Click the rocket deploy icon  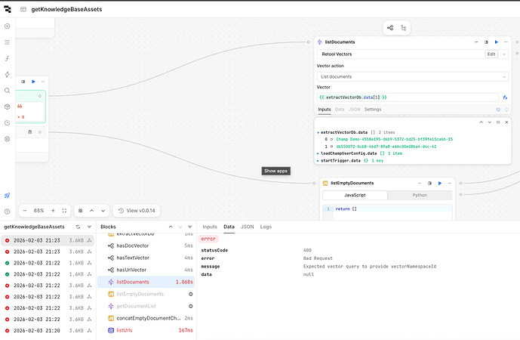(7, 195)
